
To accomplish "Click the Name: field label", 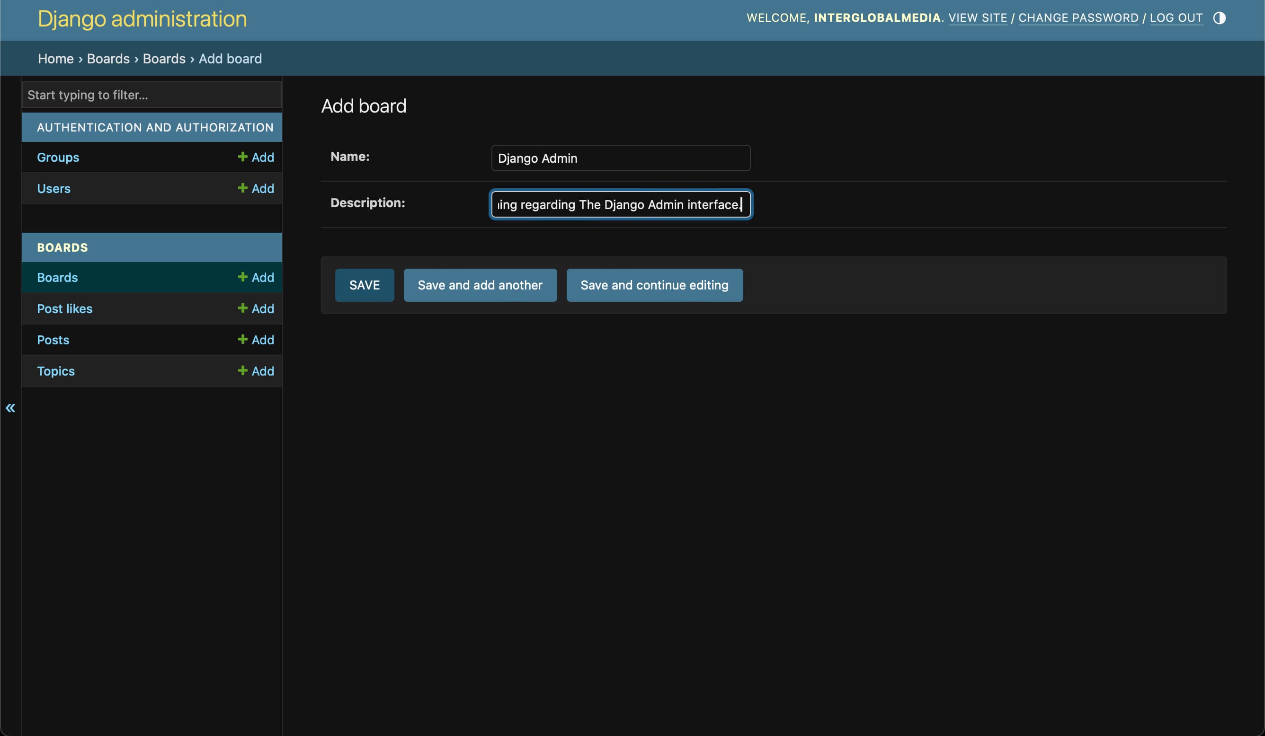I will [350, 157].
